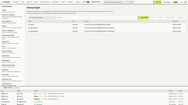Click the Completed checkmark for Take snapshot task

tap(35, 102)
